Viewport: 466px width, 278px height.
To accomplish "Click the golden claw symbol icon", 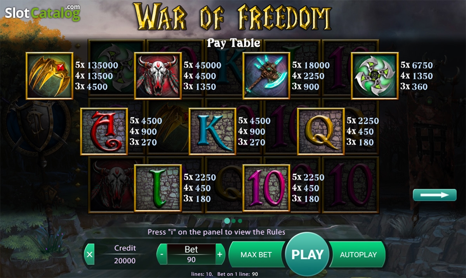I will tap(50, 76).
